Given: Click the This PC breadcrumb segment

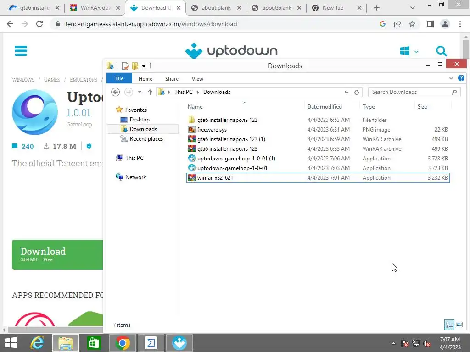Looking at the screenshot, I should click(184, 92).
